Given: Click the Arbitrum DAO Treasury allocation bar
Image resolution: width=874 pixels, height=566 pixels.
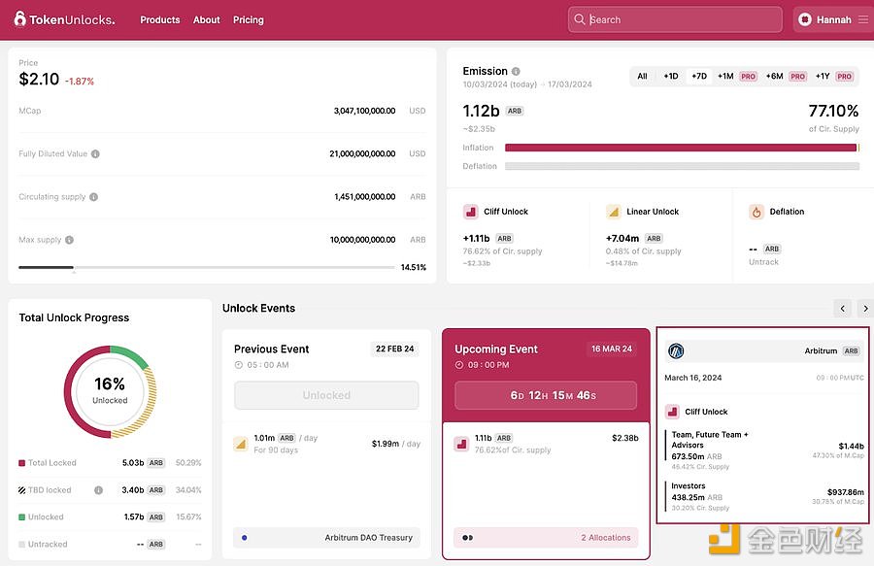Looking at the screenshot, I should (x=326, y=538).
